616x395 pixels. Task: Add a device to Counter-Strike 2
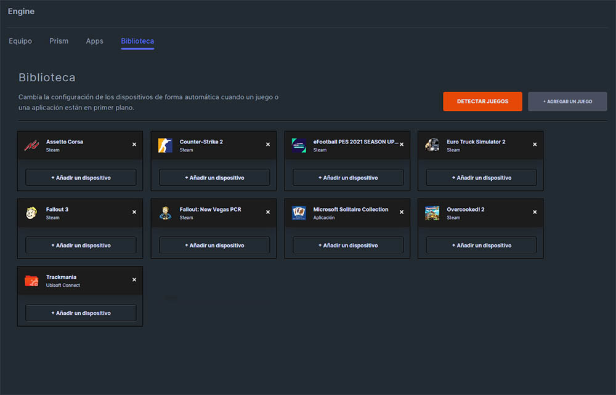[x=214, y=178]
